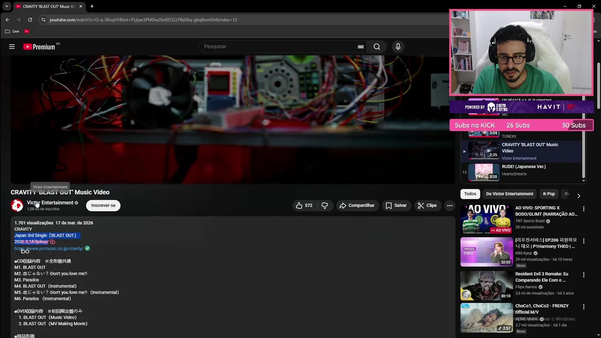The height and width of the screenshot is (338, 601).
Task: Open options for AO VIVO: SPORTING video
Action: point(584,209)
